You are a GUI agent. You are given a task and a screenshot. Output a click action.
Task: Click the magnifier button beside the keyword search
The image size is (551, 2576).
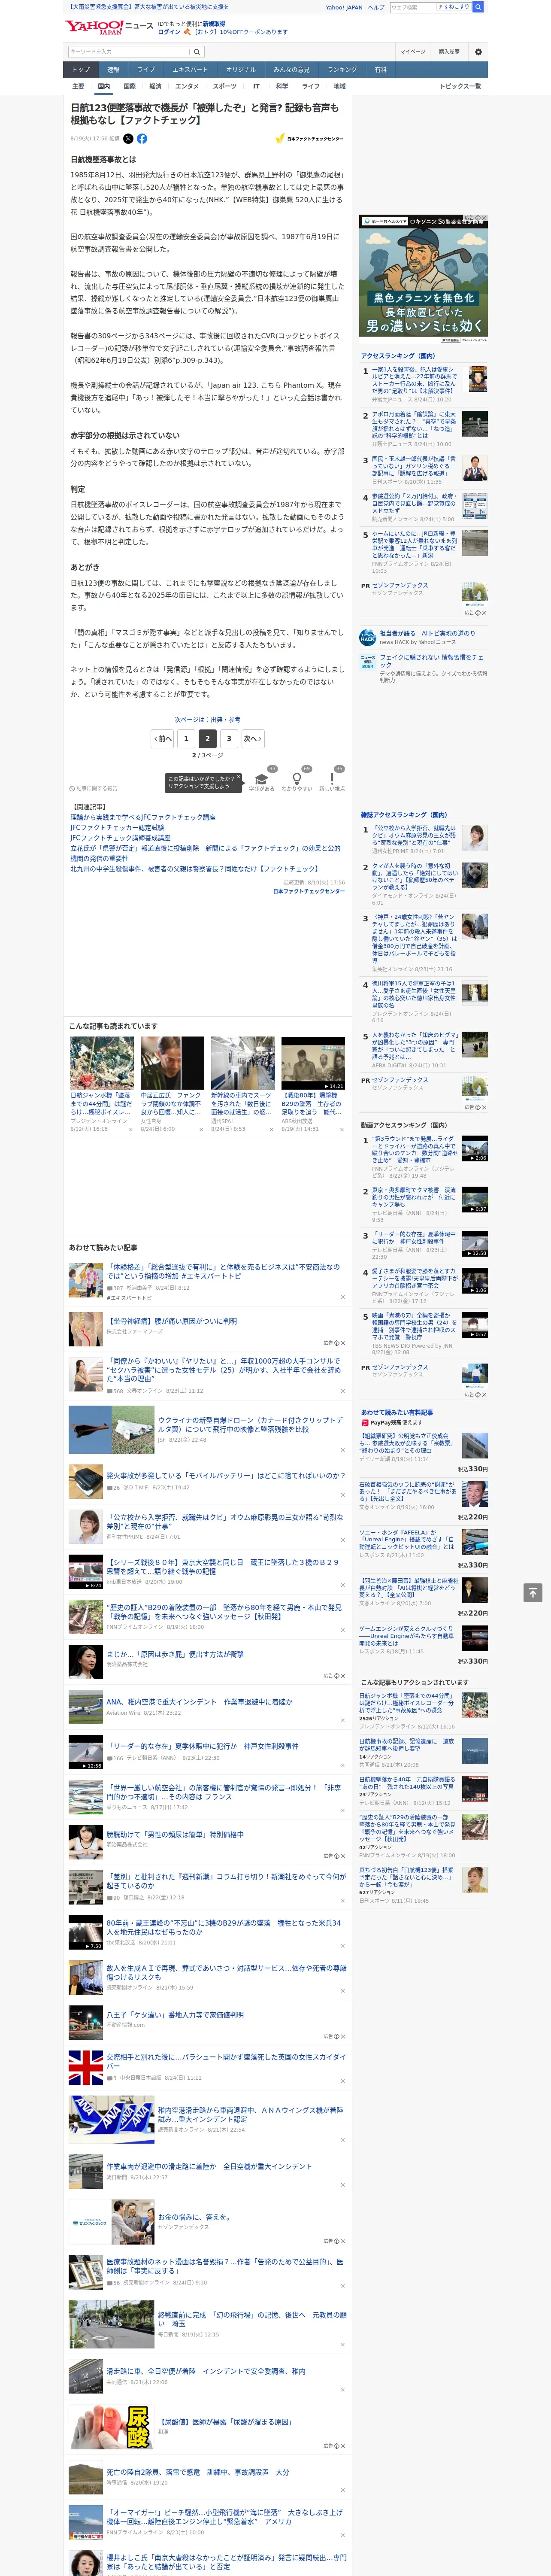click(197, 52)
